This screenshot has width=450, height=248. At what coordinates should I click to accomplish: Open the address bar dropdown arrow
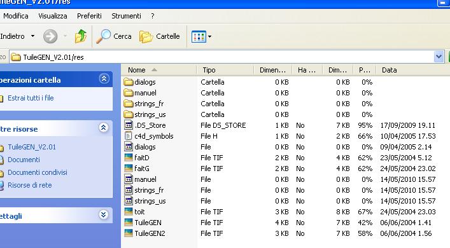(439, 57)
